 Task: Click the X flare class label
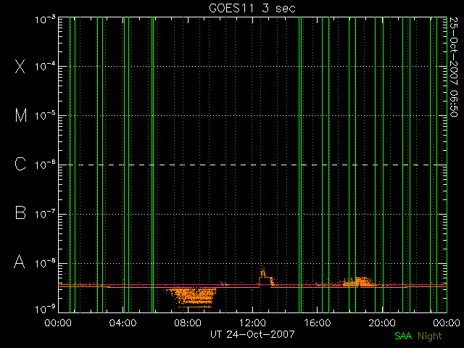[20, 66]
